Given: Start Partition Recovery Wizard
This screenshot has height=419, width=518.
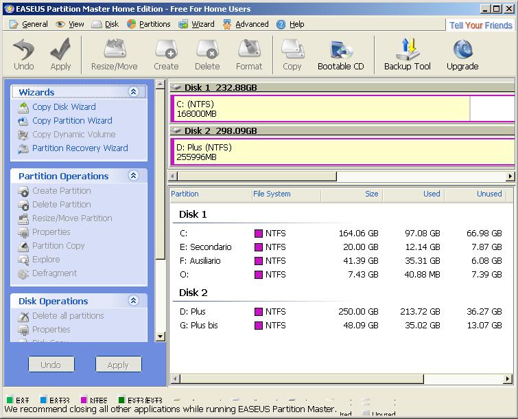Looking at the screenshot, I should [x=80, y=148].
